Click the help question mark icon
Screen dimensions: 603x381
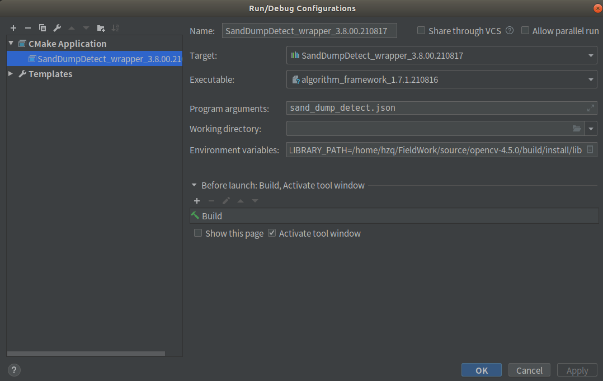tap(13, 370)
